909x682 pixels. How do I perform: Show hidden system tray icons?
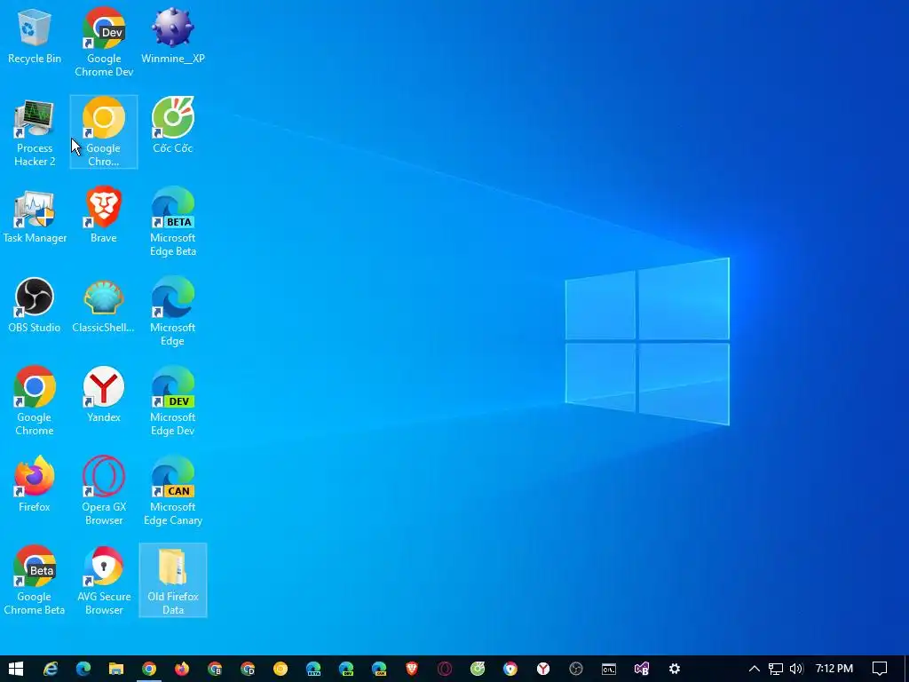click(x=755, y=669)
